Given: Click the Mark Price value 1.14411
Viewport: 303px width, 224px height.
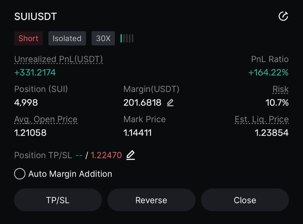Looking at the screenshot, I should (137, 133).
